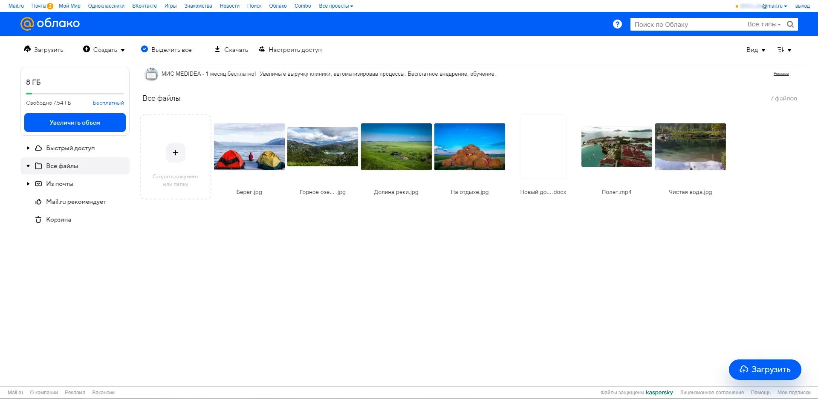Click the cloud icon in floating Загрузить button

744,370
